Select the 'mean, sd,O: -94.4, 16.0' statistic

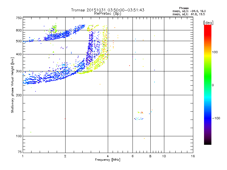click(189, 11)
